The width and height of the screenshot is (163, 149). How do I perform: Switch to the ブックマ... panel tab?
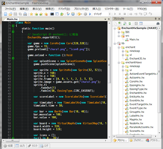(x=137, y=140)
